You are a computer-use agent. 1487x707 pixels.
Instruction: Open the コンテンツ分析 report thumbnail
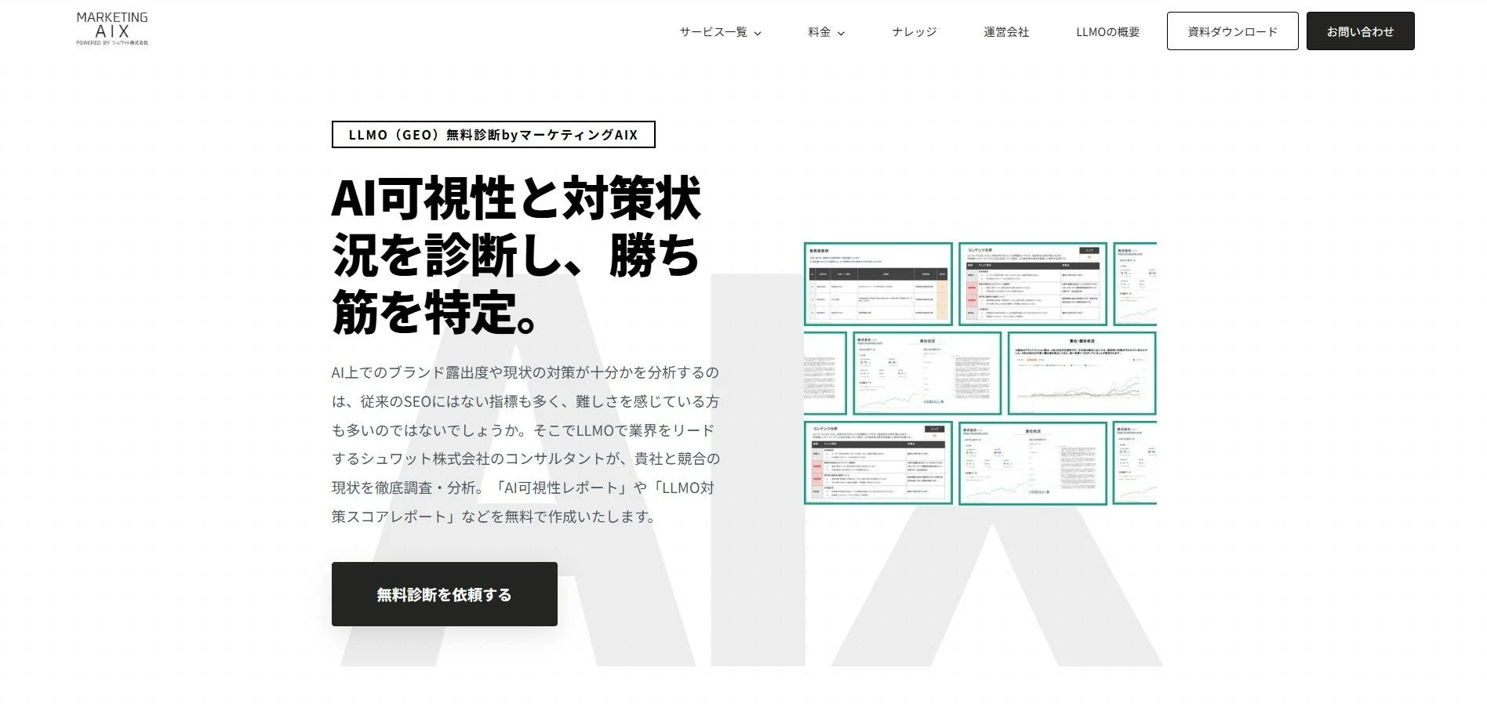1032,284
